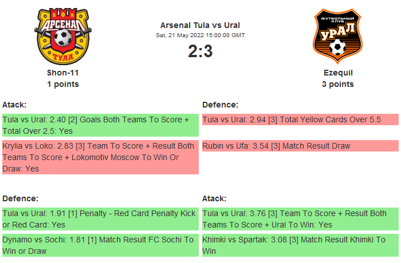This screenshot has height=263, width=401.
Task: Click the Khimki vs Spartak bet row
Action: coord(300,245)
